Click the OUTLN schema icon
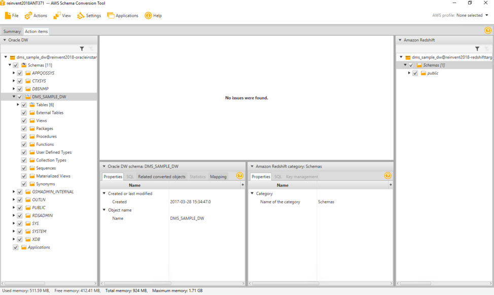The width and height of the screenshot is (494, 295). (x=28, y=200)
